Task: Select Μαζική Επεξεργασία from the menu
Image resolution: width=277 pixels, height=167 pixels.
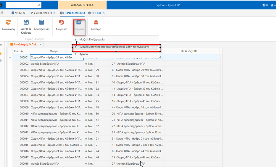Action: point(92,39)
